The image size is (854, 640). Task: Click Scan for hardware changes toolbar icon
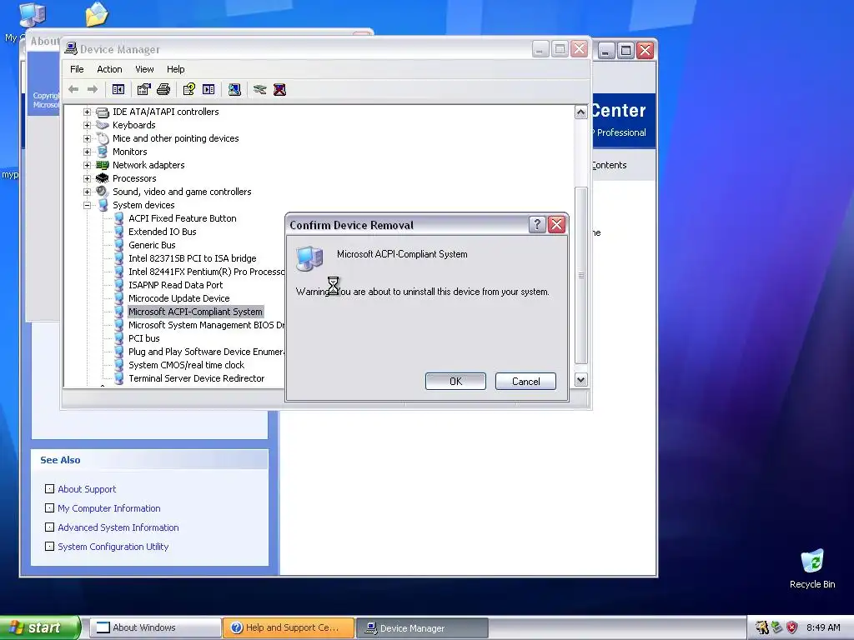tap(234, 90)
